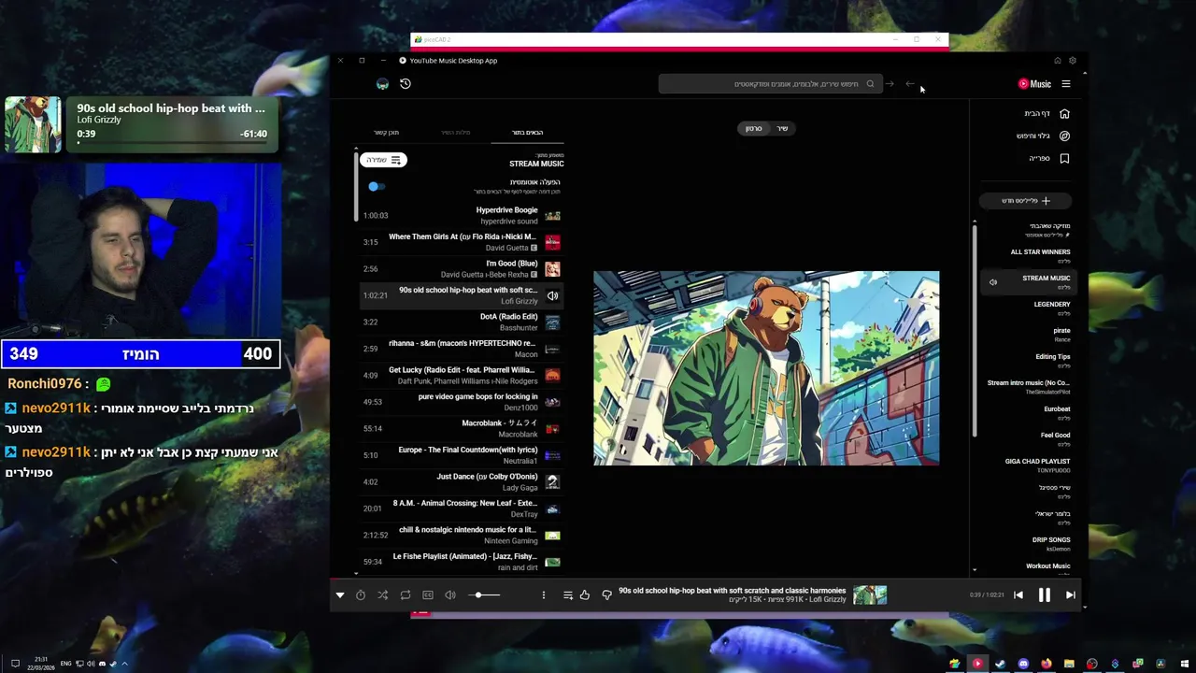Navigate back with the left arrow
The height and width of the screenshot is (673, 1196).
tap(910, 84)
